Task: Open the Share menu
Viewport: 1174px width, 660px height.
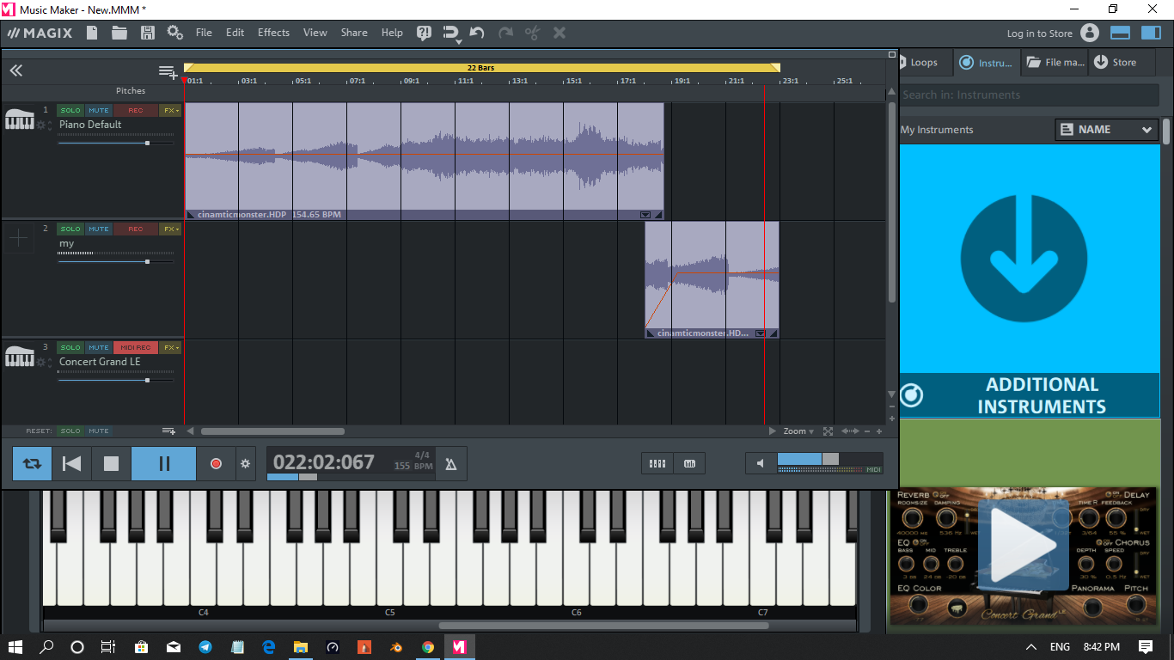Action: point(354,33)
